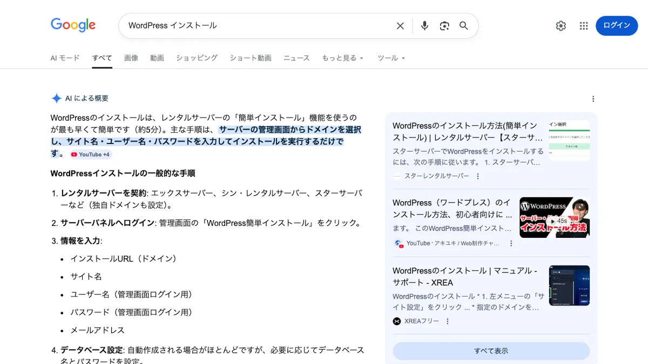The image size is (648, 364).
Task: Click the メールアドレス bullet
Action: [x=97, y=329]
